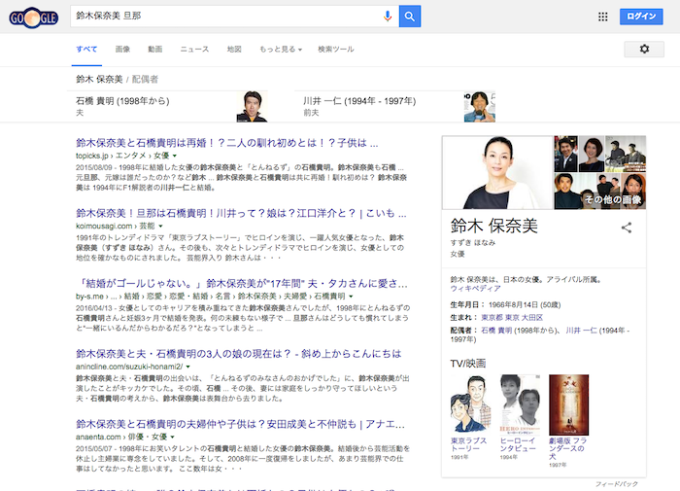The width and height of the screenshot is (680, 491).
Task: Open the 検索ツール search tools option
Action: pos(336,49)
